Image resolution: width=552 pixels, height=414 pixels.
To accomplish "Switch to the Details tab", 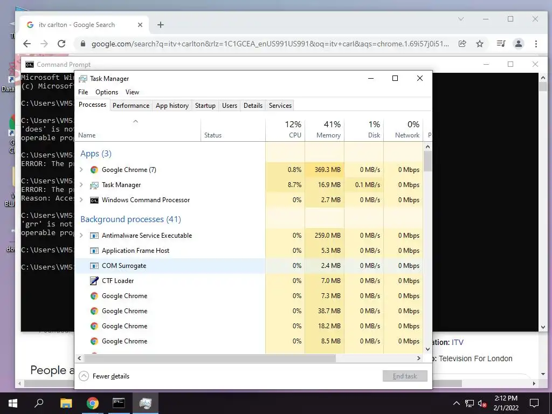I will click(x=253, y=106).
